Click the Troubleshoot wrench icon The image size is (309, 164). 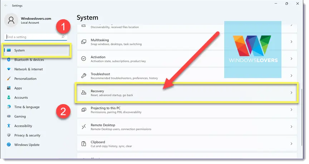(84, 76)
